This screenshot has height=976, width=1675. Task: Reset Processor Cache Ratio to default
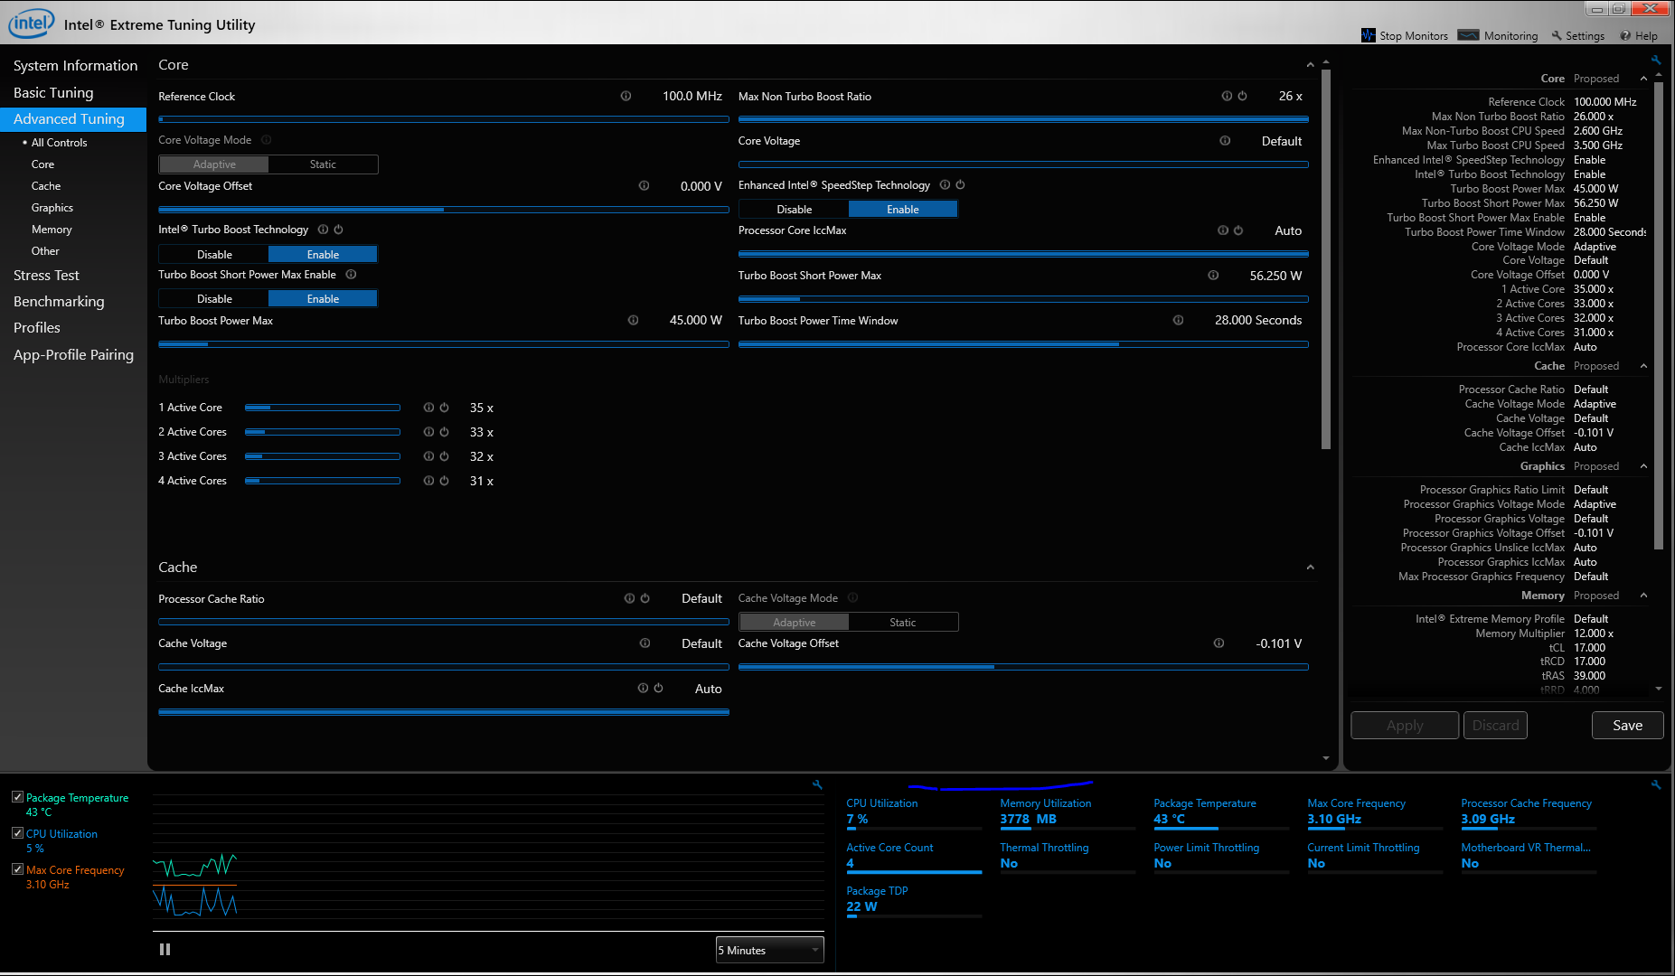click(645, 598)
